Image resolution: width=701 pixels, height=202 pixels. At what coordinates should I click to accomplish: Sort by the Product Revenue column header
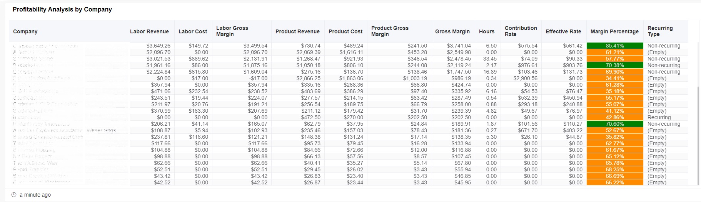(297, 31)
